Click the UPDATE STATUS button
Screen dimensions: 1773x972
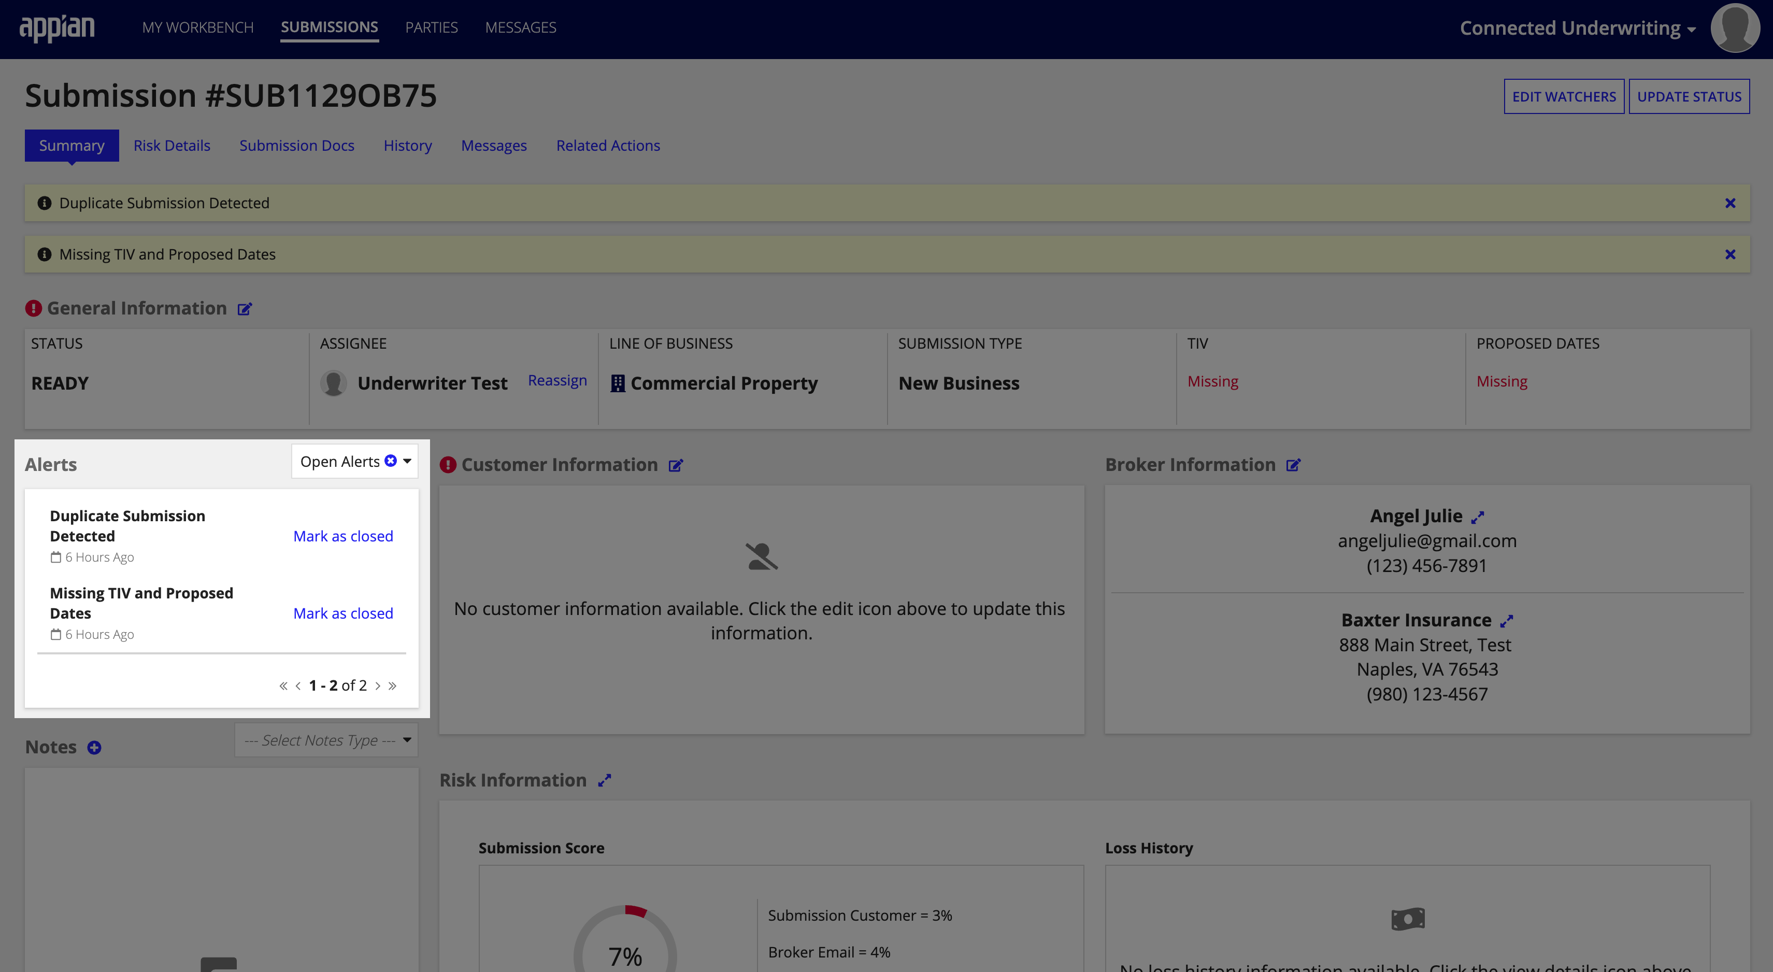click(1689, 97)
